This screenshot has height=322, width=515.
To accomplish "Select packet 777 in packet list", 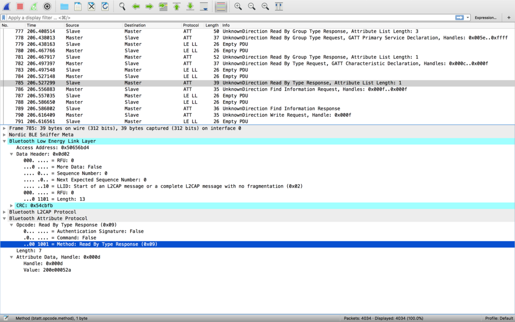I will tap(257, 32).
